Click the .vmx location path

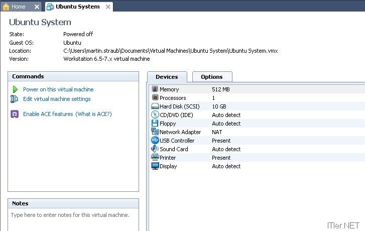coord(170,51)
